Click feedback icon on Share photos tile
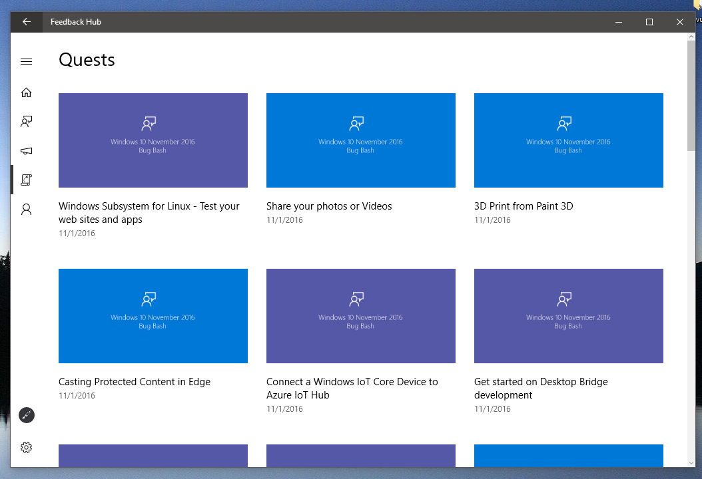 356,124
